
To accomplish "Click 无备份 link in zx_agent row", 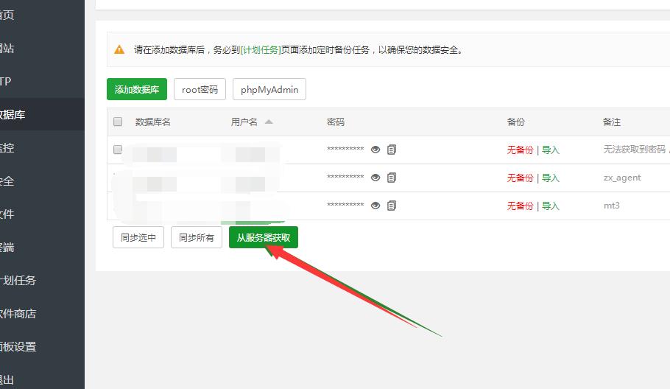I will (x=520, y=178).
